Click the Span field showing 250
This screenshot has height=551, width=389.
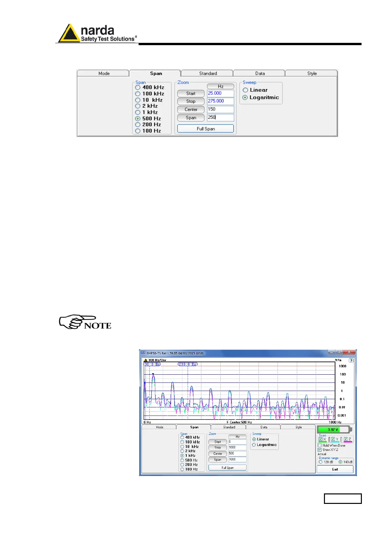click(221, 118)
